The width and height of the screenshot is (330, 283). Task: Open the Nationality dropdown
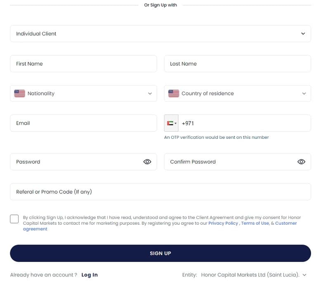point(83,93)
